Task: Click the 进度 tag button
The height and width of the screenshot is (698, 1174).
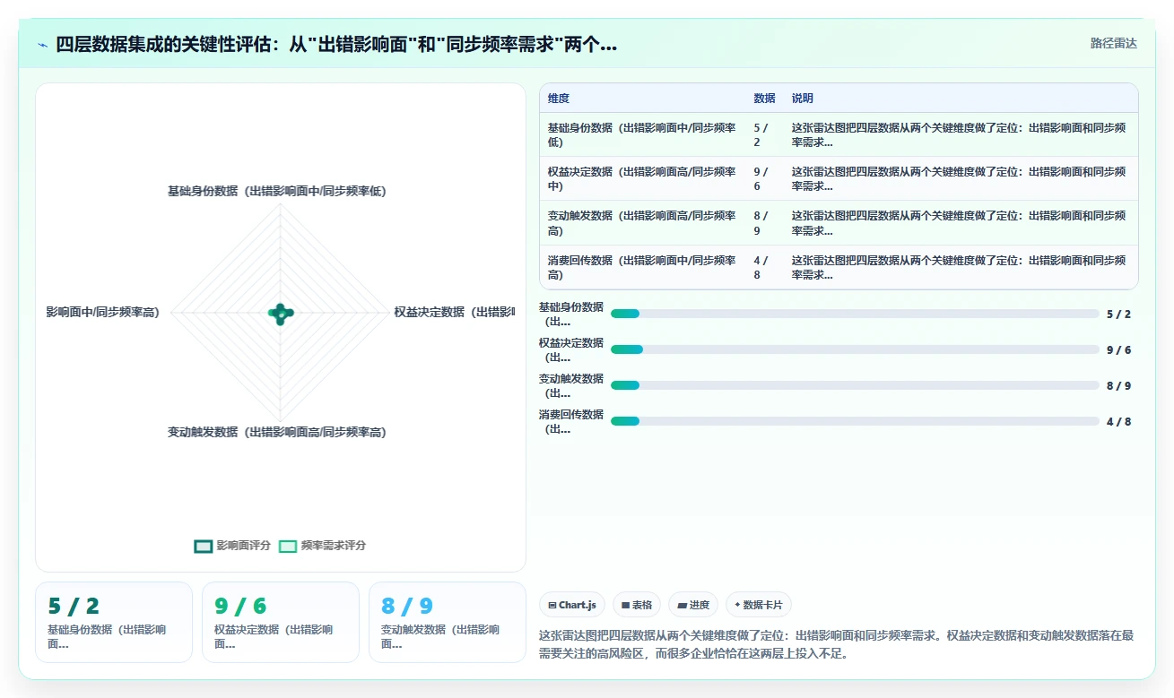Action: [x=693, y=605]
